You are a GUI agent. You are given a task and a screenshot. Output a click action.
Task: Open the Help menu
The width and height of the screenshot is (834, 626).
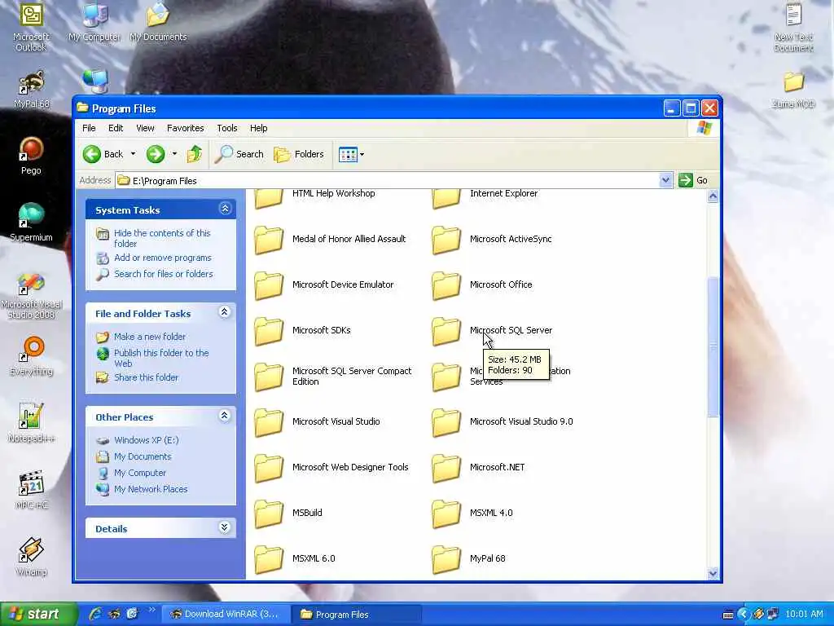point(258,128)
